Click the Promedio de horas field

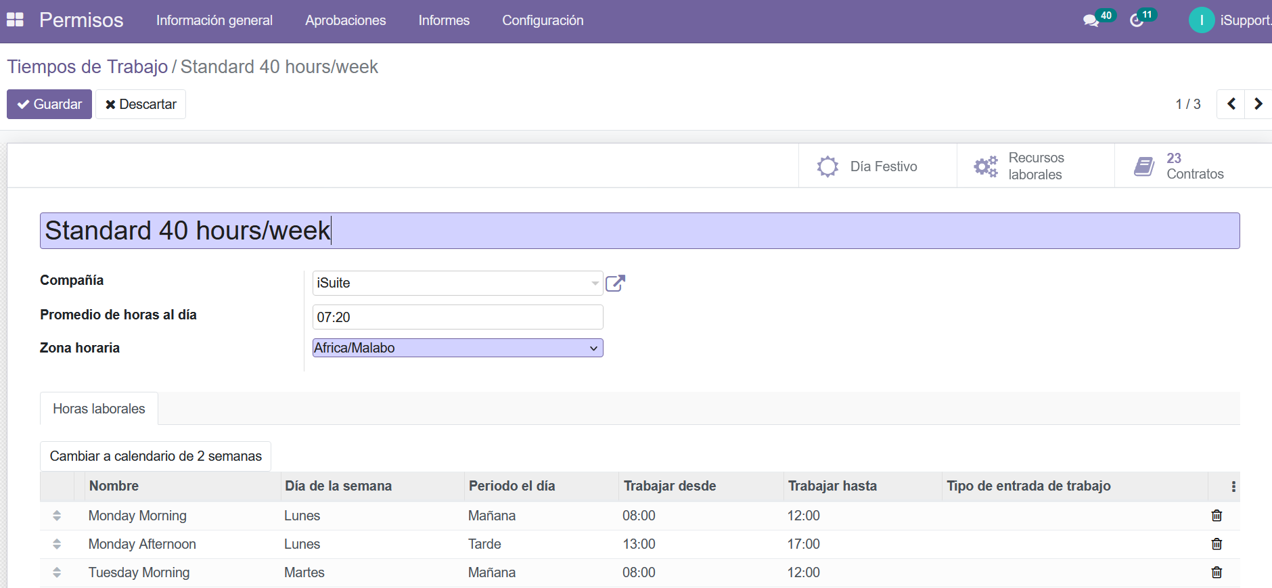(457, 317)
